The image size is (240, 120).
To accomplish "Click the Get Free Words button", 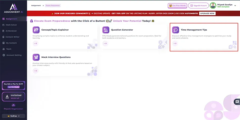I will pyautogui.click(x=177, y=6).
